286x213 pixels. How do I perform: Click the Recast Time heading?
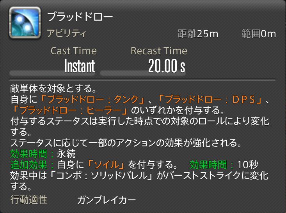pos(159,51)
